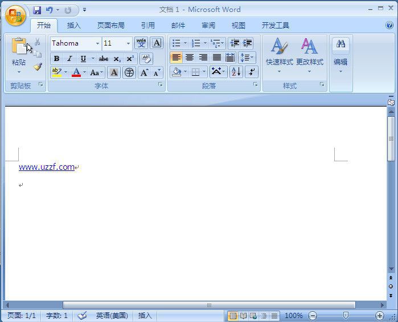Image resolution: width=398 pixels, height=322 pixels.
Task: Switch to the 插入 ribbon tab
Action: (74, 26)
